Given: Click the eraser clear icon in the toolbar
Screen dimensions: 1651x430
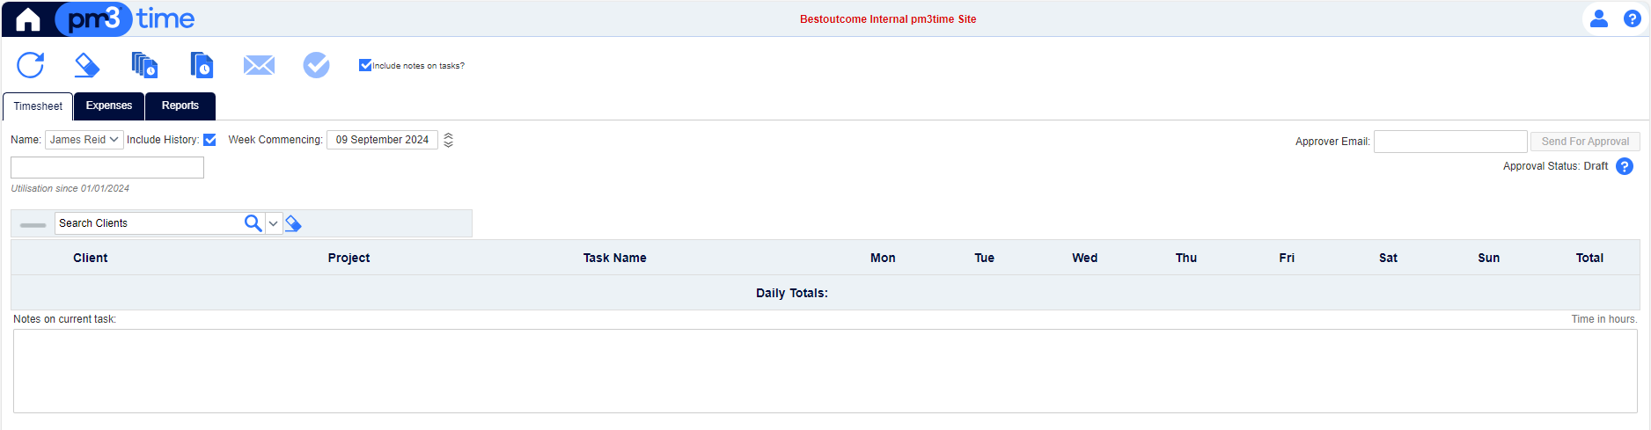Looking at the screenshot, I should [x=86, y=65].
